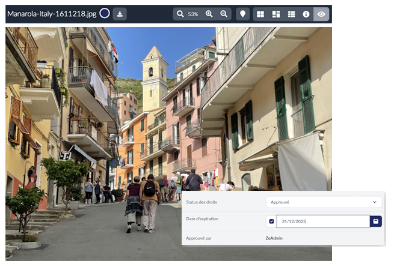Click the Manarola-Italy-1611218.jpg filename

[52, 14]
